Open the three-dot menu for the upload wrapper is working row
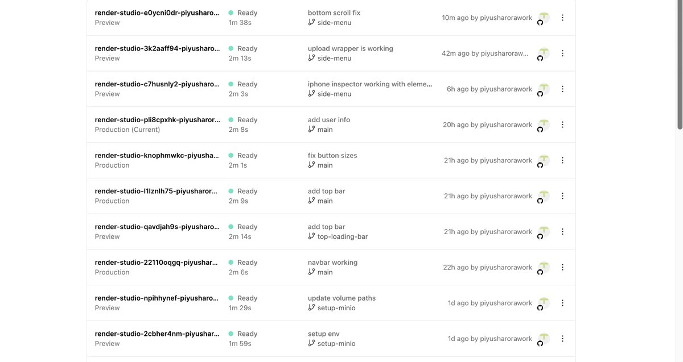This screenshot has height=362, width=683. pos(562,53)
